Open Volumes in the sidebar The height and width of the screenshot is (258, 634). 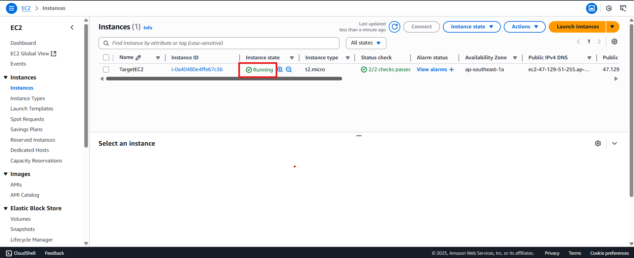pos(20,219)
